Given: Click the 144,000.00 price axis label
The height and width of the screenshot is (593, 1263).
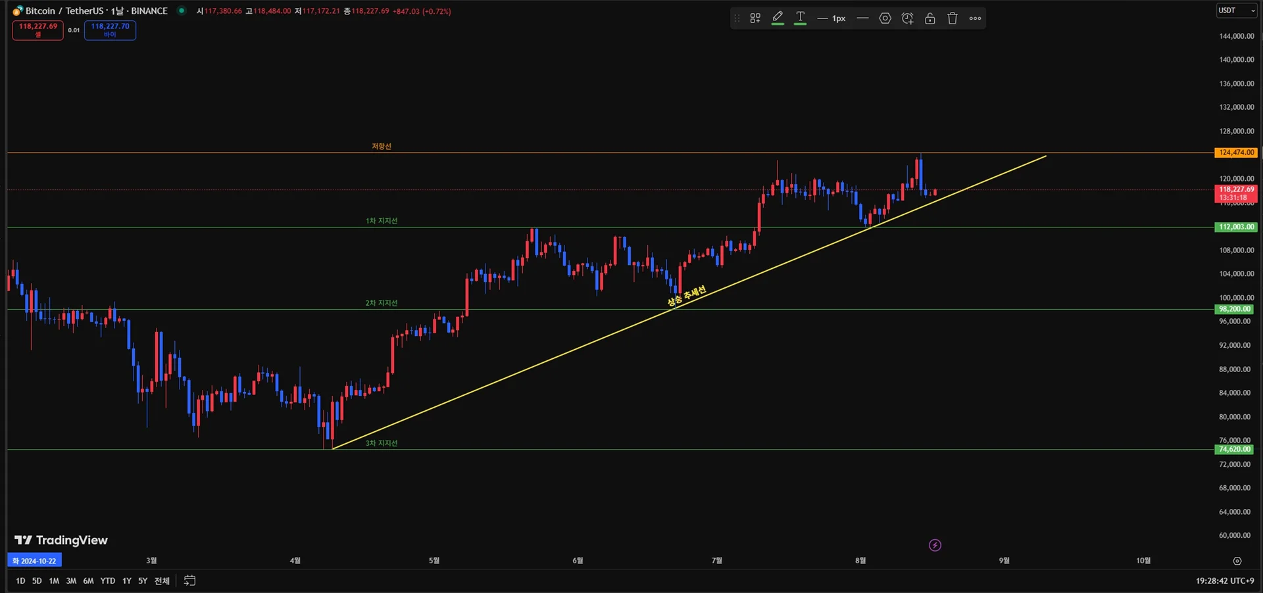Looking at the screenshot, I should (x=1237, y=36).
